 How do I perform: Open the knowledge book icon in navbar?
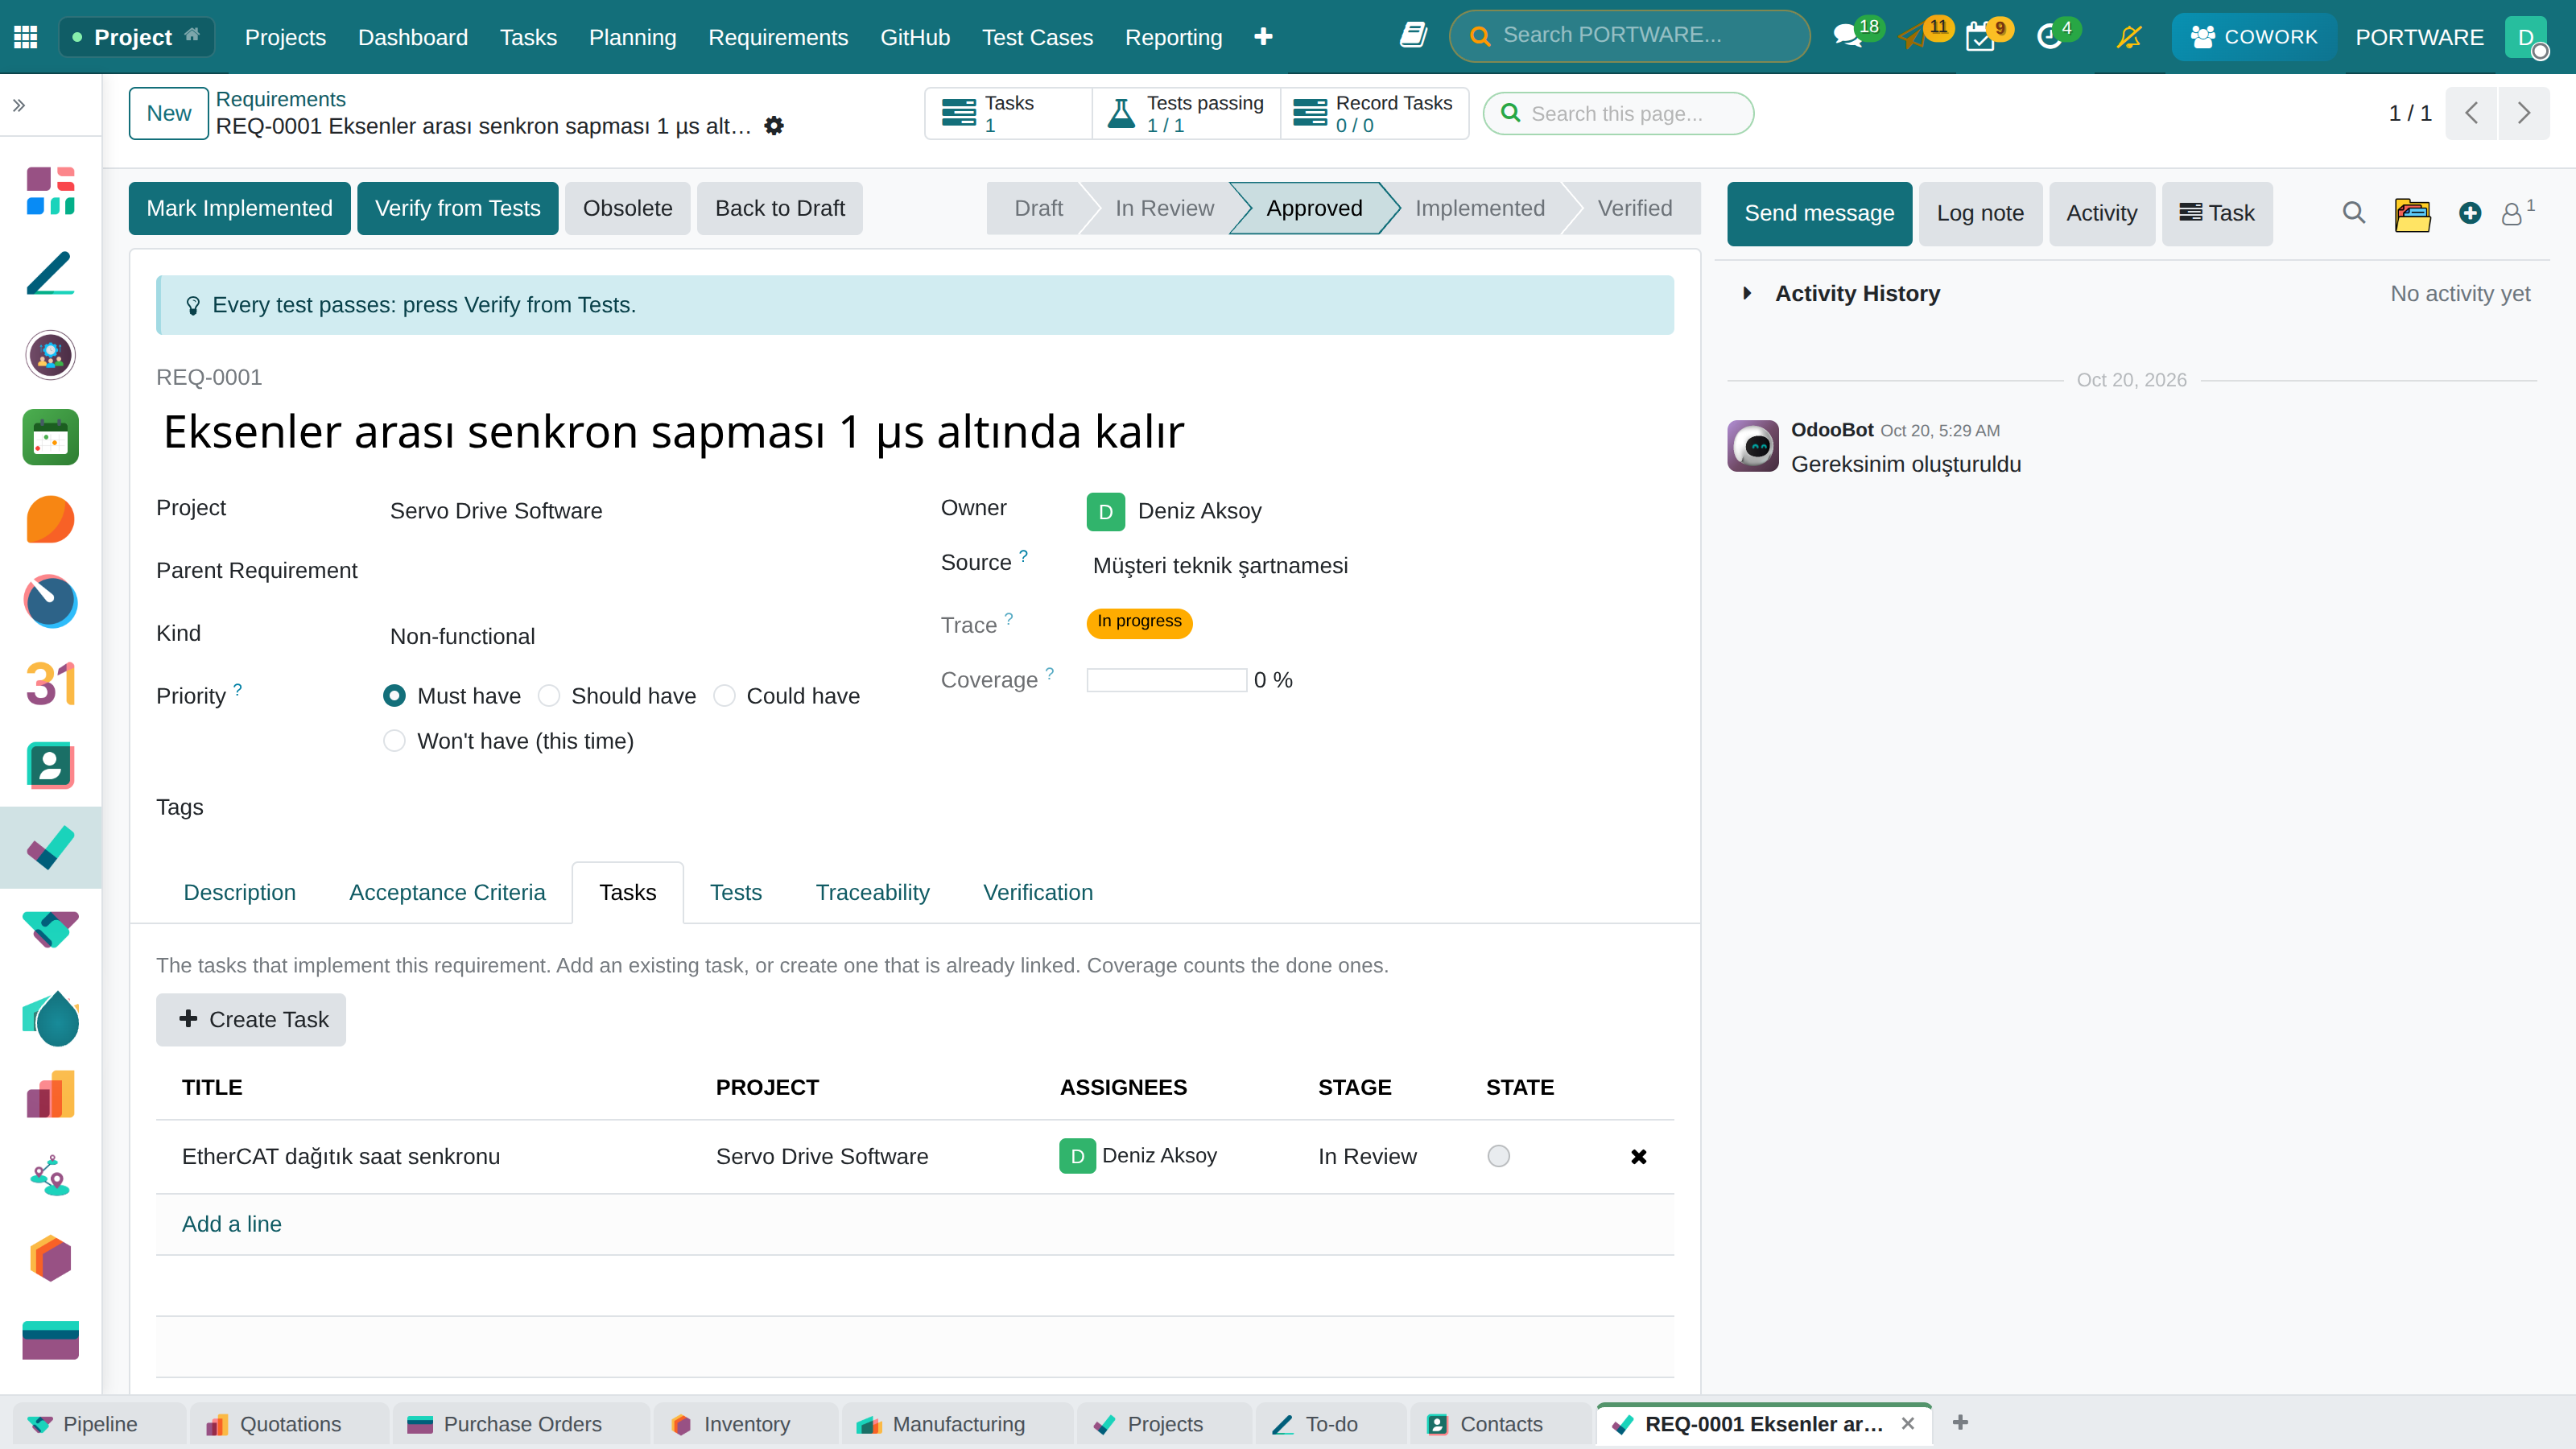click(1412, 36)
